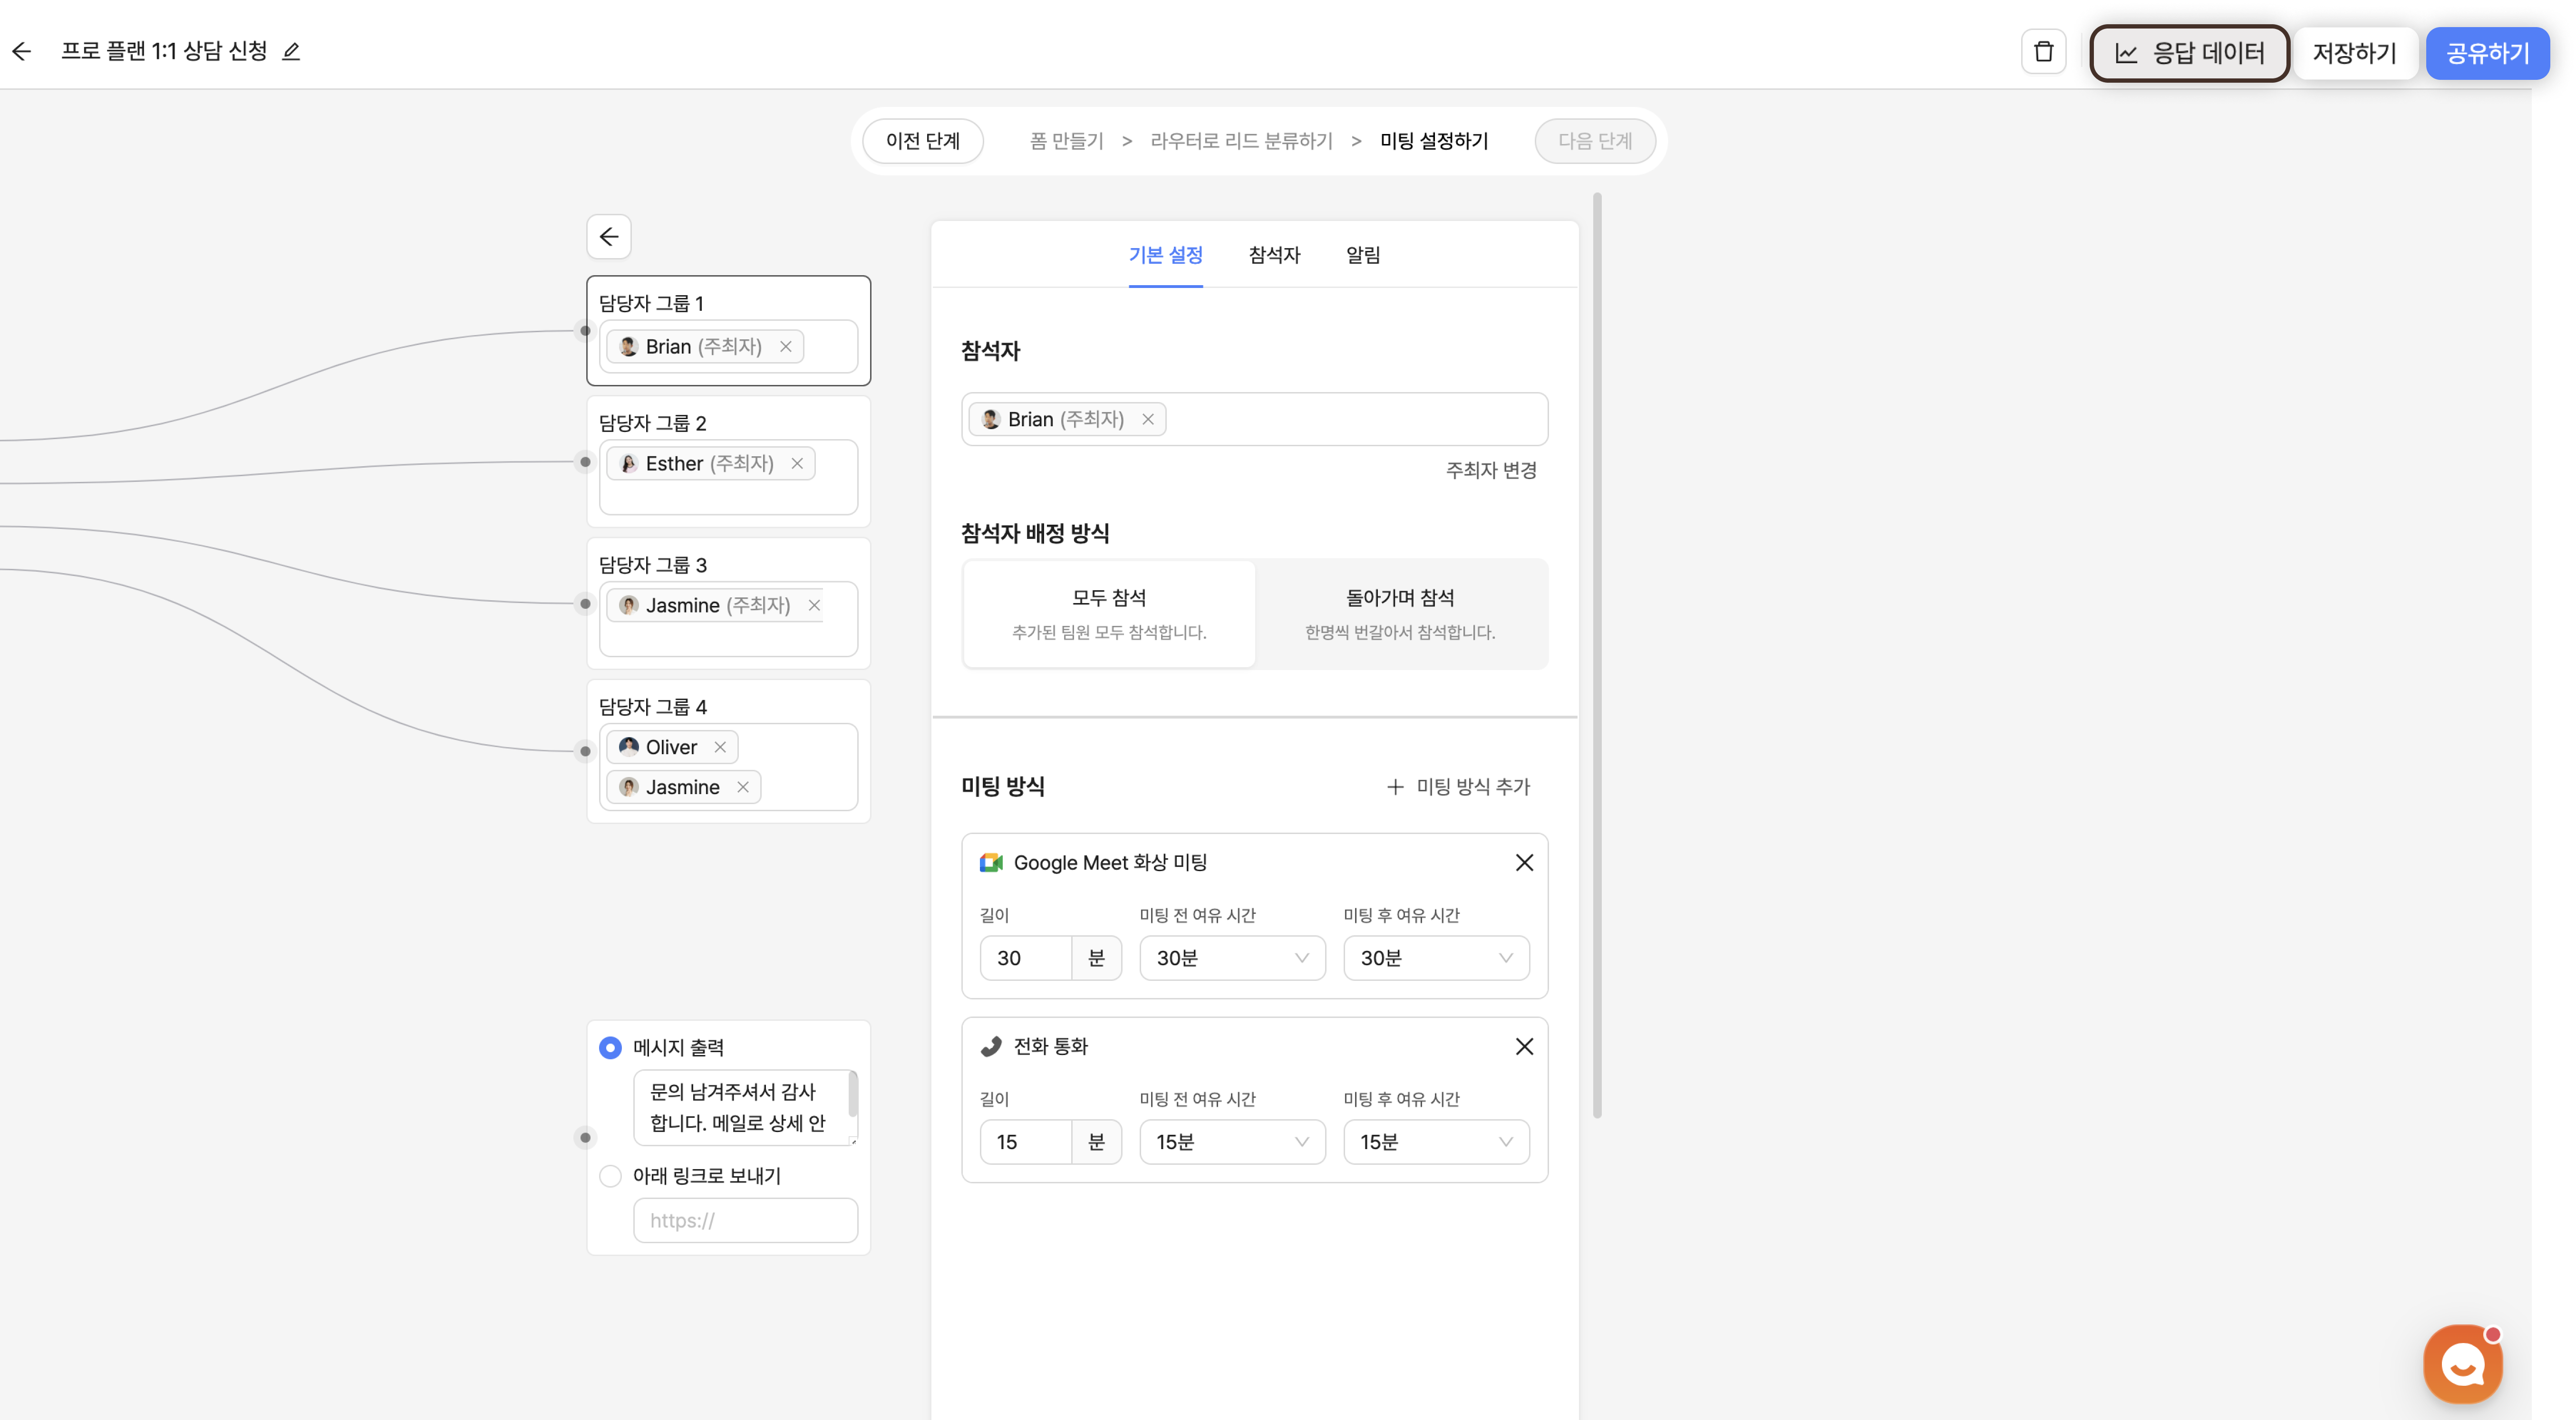Open 전화 통화 미팅 전 여유 시간 dropdown

tap(1232, 1142)
